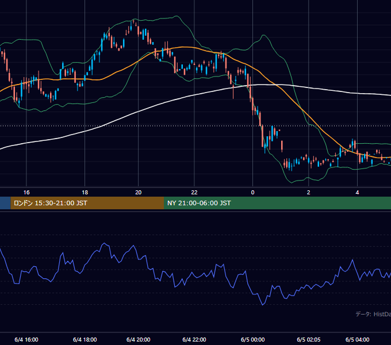
Task: Click the 6/5 02:05 date label
Action: pyautogui.click(x=308, y=339)
